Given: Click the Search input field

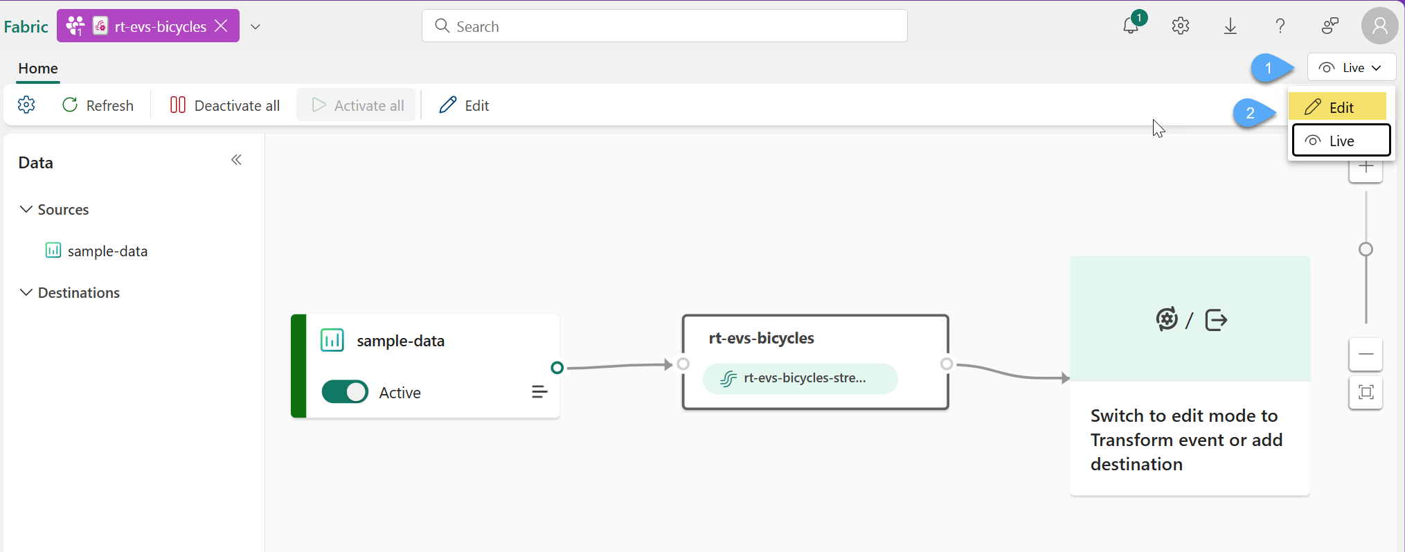Looking at the screenshot, I should pos(665,26).
